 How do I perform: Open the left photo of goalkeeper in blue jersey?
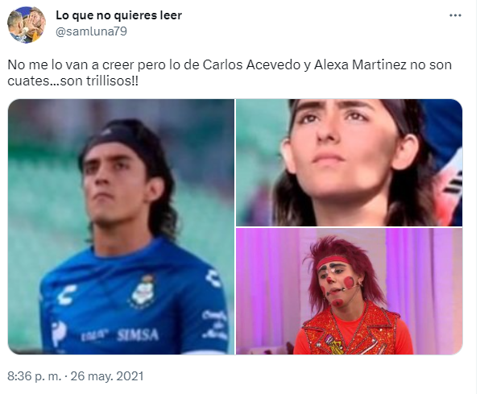click(x=121, y=226)
